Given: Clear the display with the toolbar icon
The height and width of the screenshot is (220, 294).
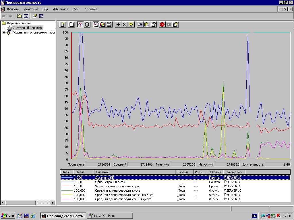Looking at the screenshot, I should (71, 25).
